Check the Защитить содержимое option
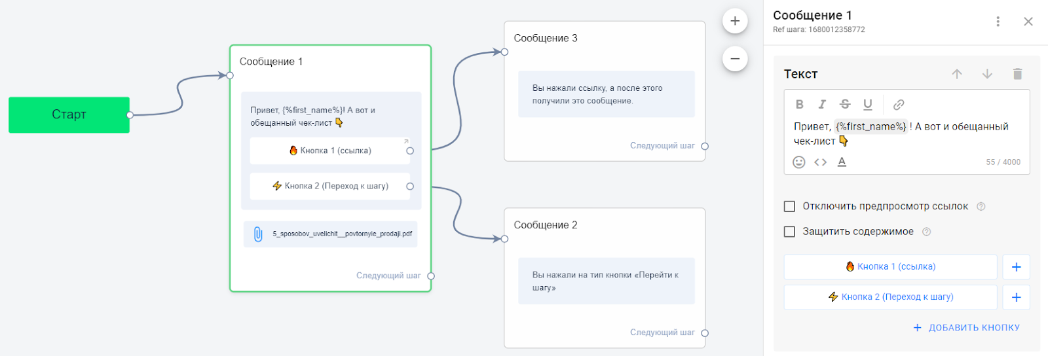This screenshot has width=1048, height=356. click(790, 232)
